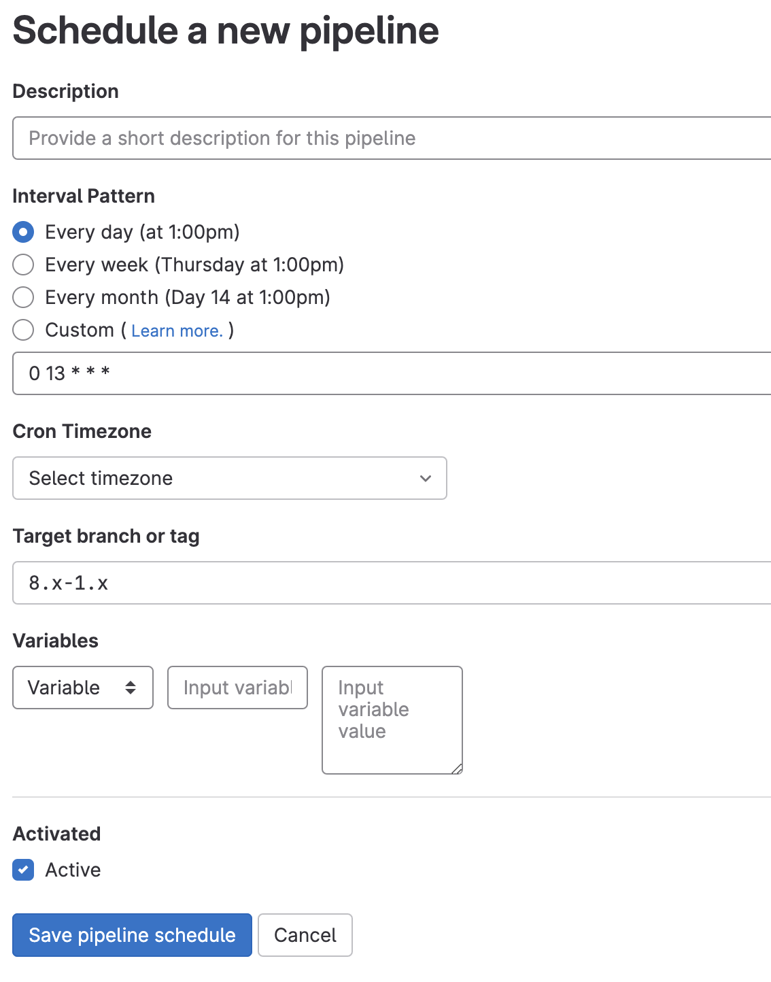This screenshot has height=982, width=771.
Task: Choose Every week (Thursday at 1:00pm) schedule
Action: pos(23,265)
